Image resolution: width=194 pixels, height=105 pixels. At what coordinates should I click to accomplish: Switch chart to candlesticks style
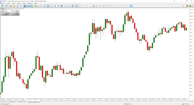48,6
